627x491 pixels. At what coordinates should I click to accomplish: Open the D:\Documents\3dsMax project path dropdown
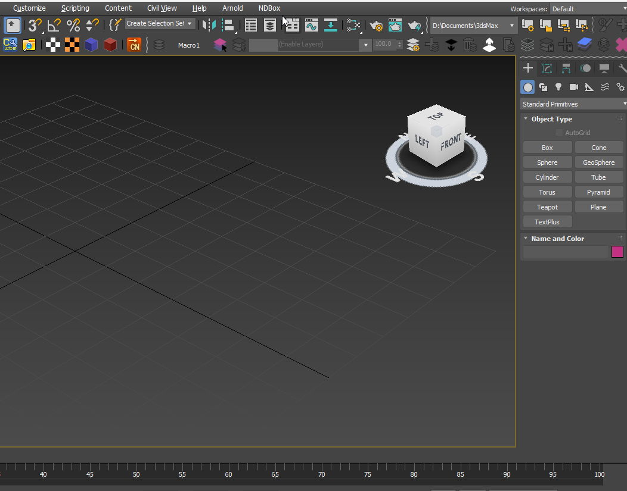tap(473, 26)
